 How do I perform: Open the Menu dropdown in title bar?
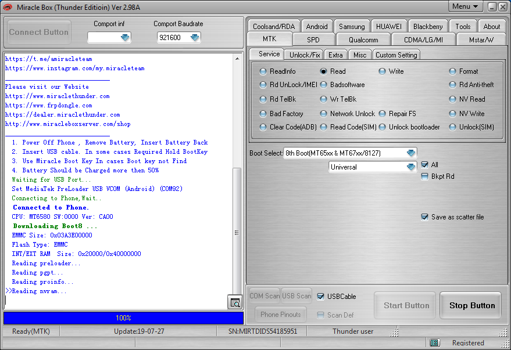coord(465,6)
